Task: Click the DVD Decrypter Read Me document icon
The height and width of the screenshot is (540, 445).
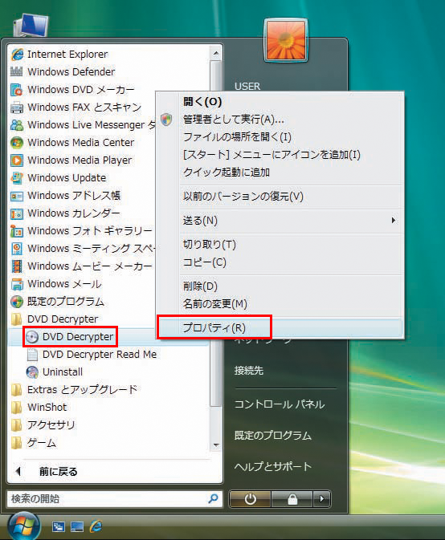Action: point(32,355)
